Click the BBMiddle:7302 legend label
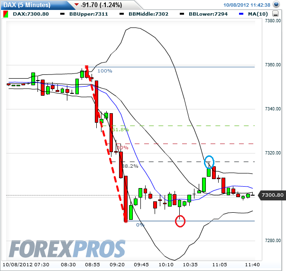The height and width of the screenshot is (271, 286). (x=148, y=14)
